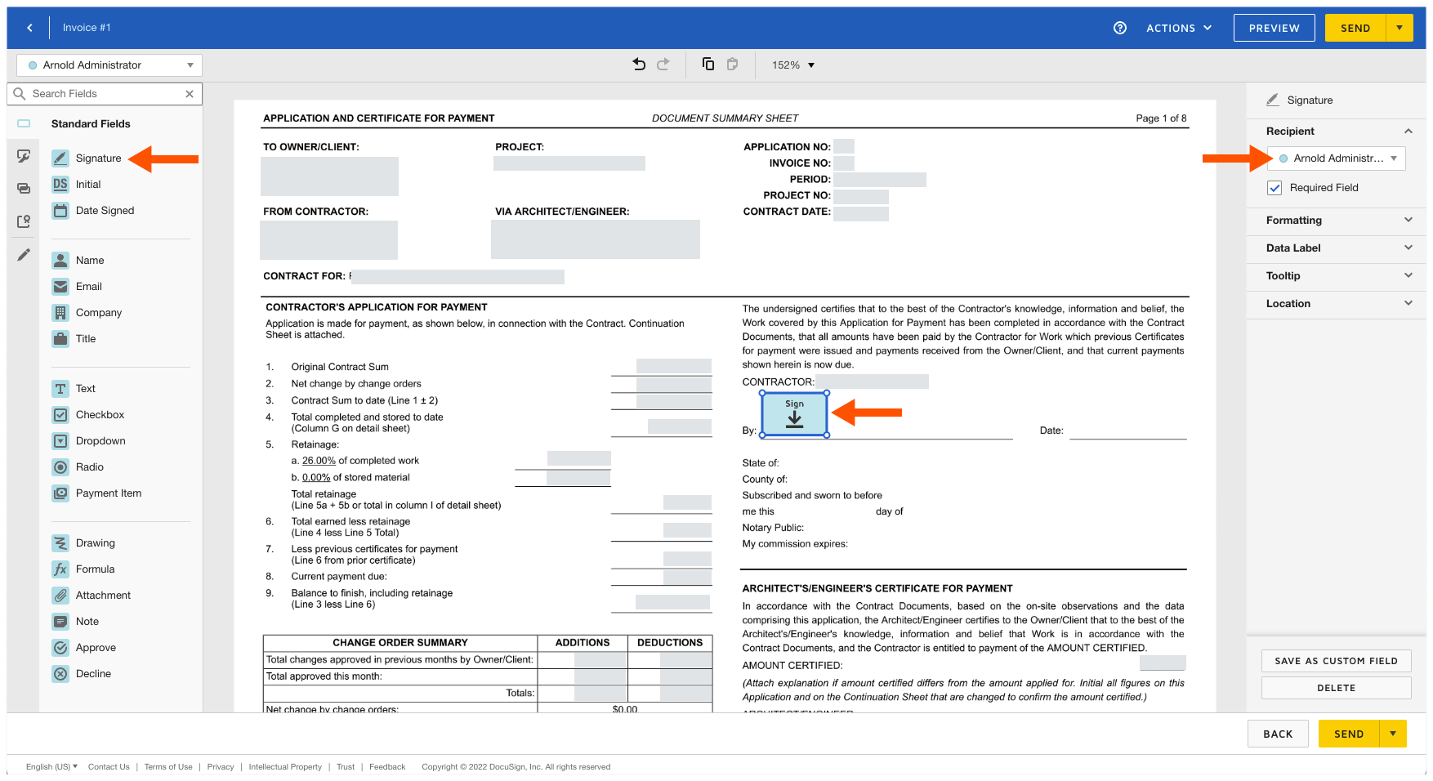The width and height of the screenshot is (1433, 781).
Task: Click the Standard Fields heading
Action: click(91, 124)
